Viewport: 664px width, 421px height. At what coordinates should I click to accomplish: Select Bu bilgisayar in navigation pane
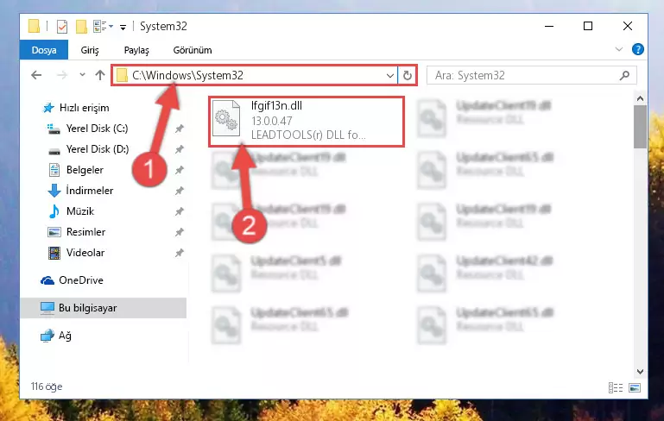(104, 308)
